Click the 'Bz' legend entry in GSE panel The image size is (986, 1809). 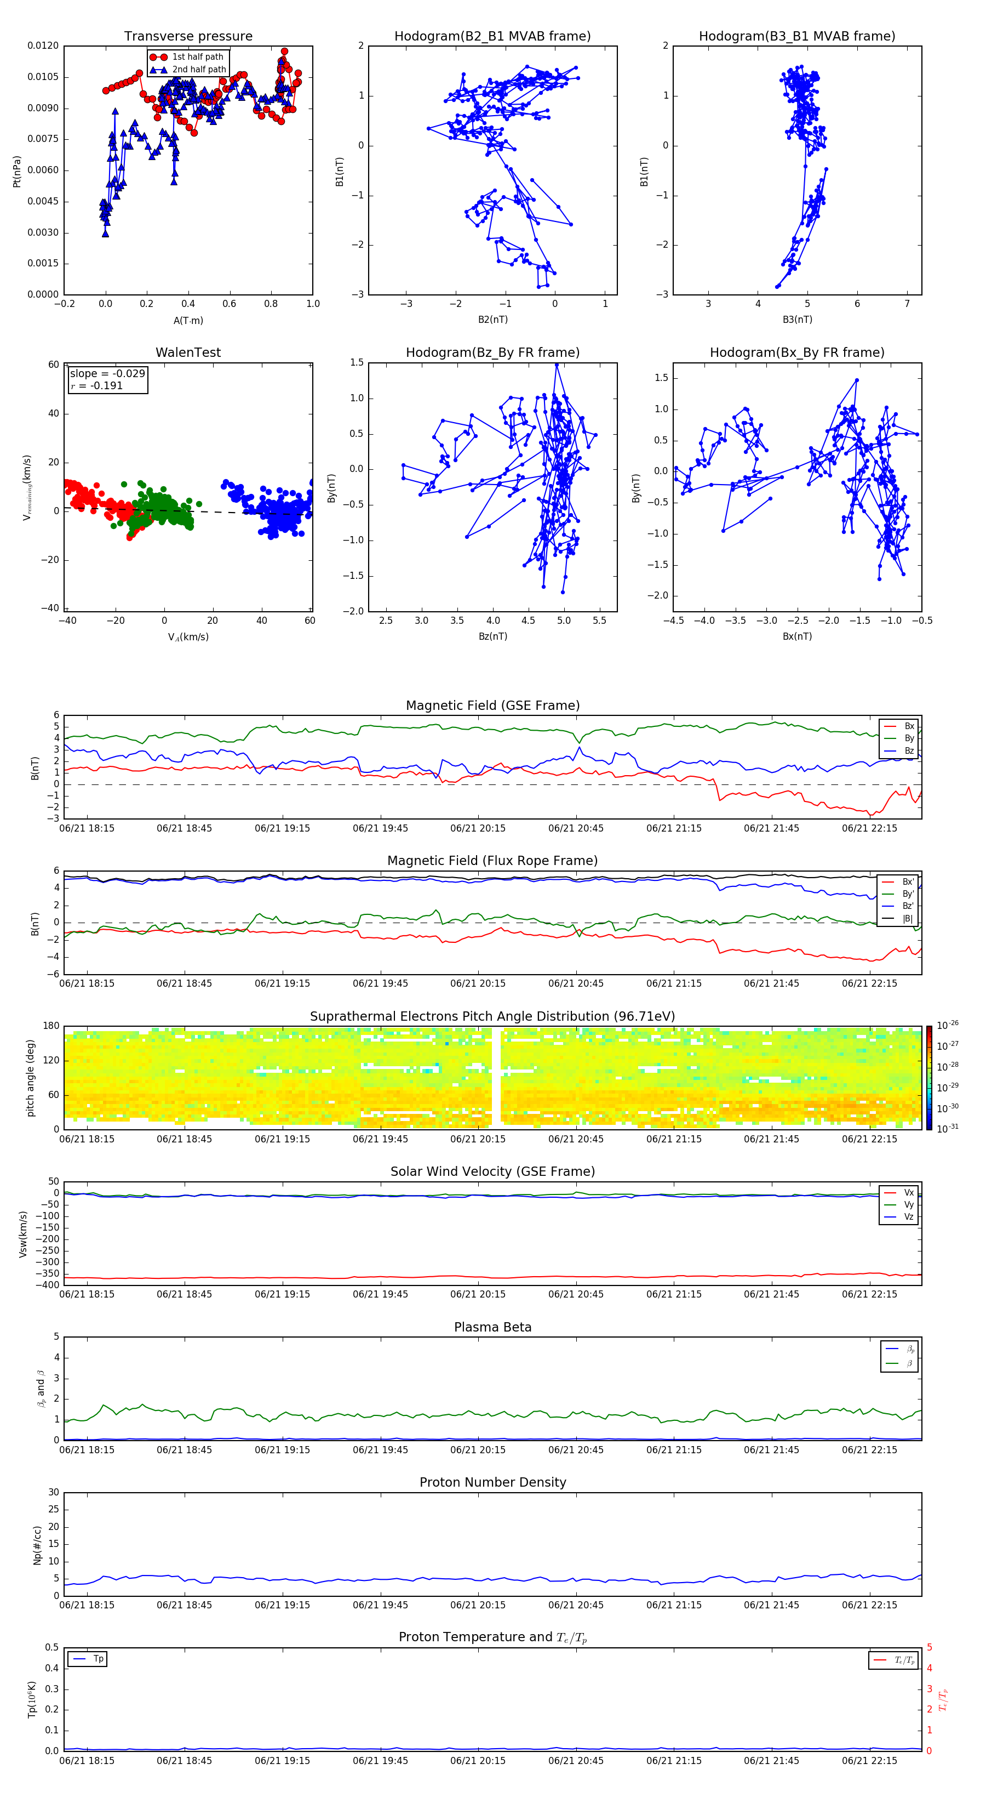click(899, 750)
